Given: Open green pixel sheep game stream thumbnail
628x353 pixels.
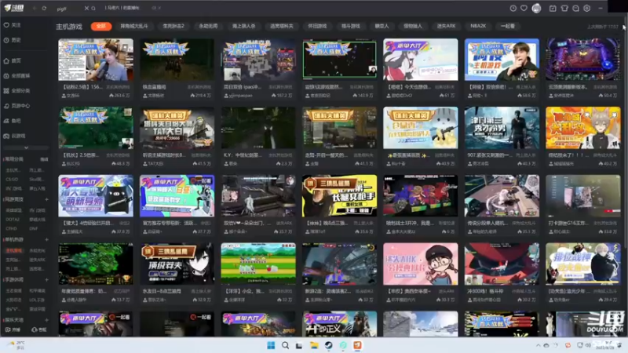Looking at the screenshot, I should [258, 264].
